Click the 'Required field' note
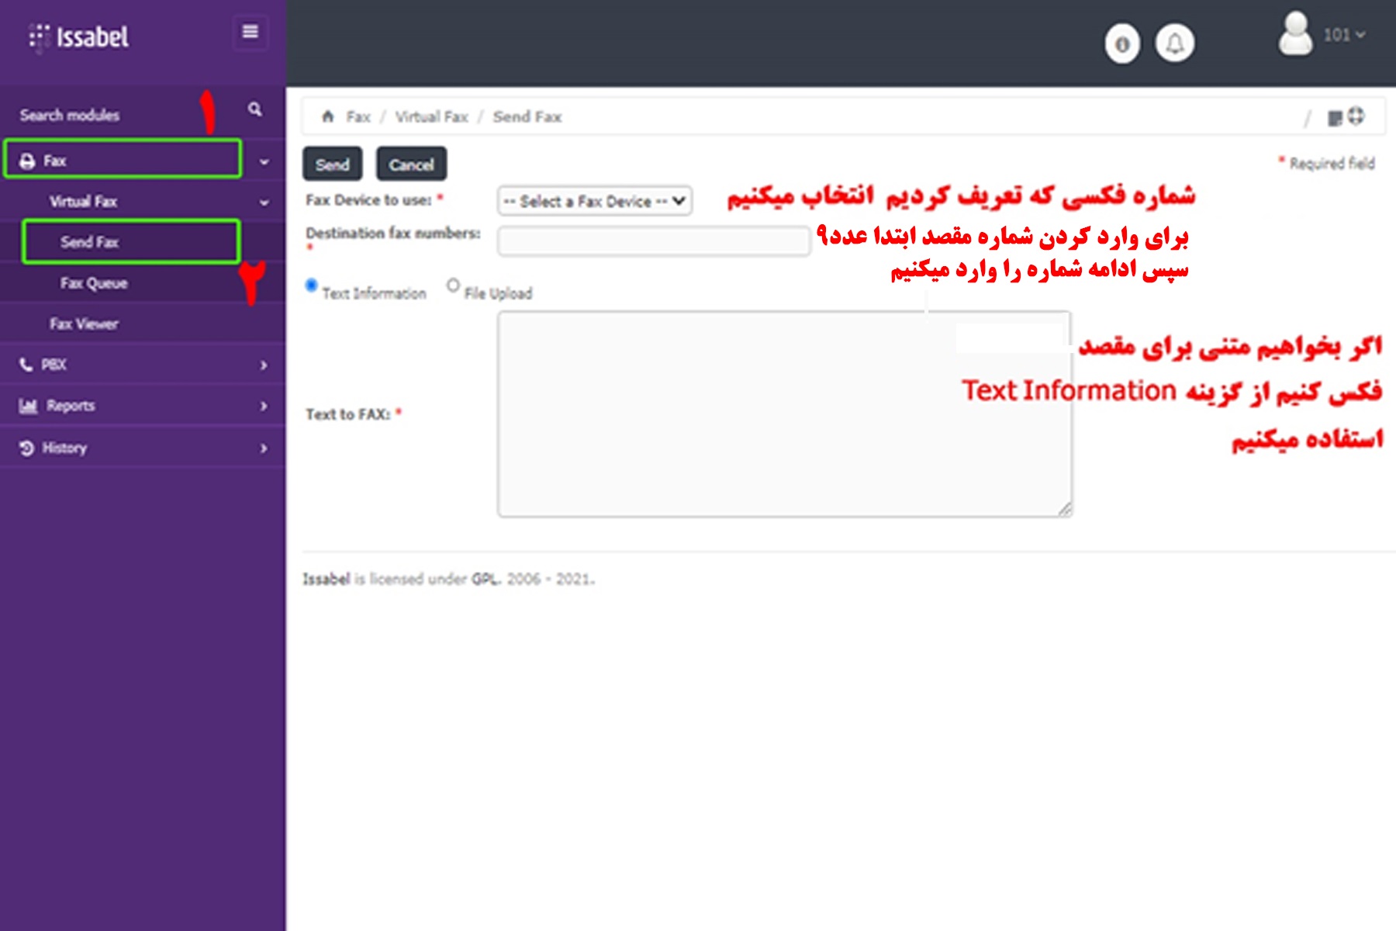The width and height of the screenshot is (1396, 931). [x=1326, y=163]
